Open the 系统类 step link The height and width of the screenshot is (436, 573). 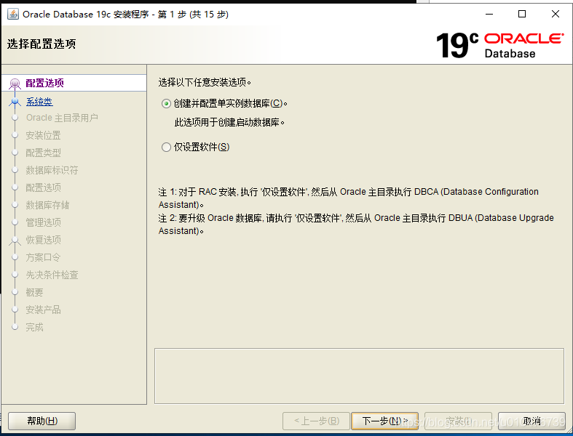(x=39, y=102)
